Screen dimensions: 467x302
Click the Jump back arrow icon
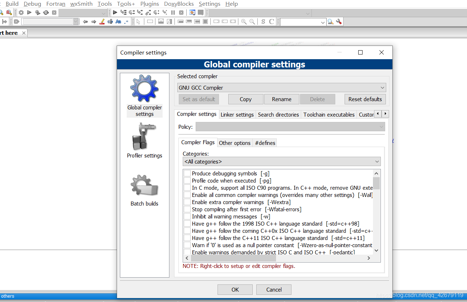click(85, 22)
